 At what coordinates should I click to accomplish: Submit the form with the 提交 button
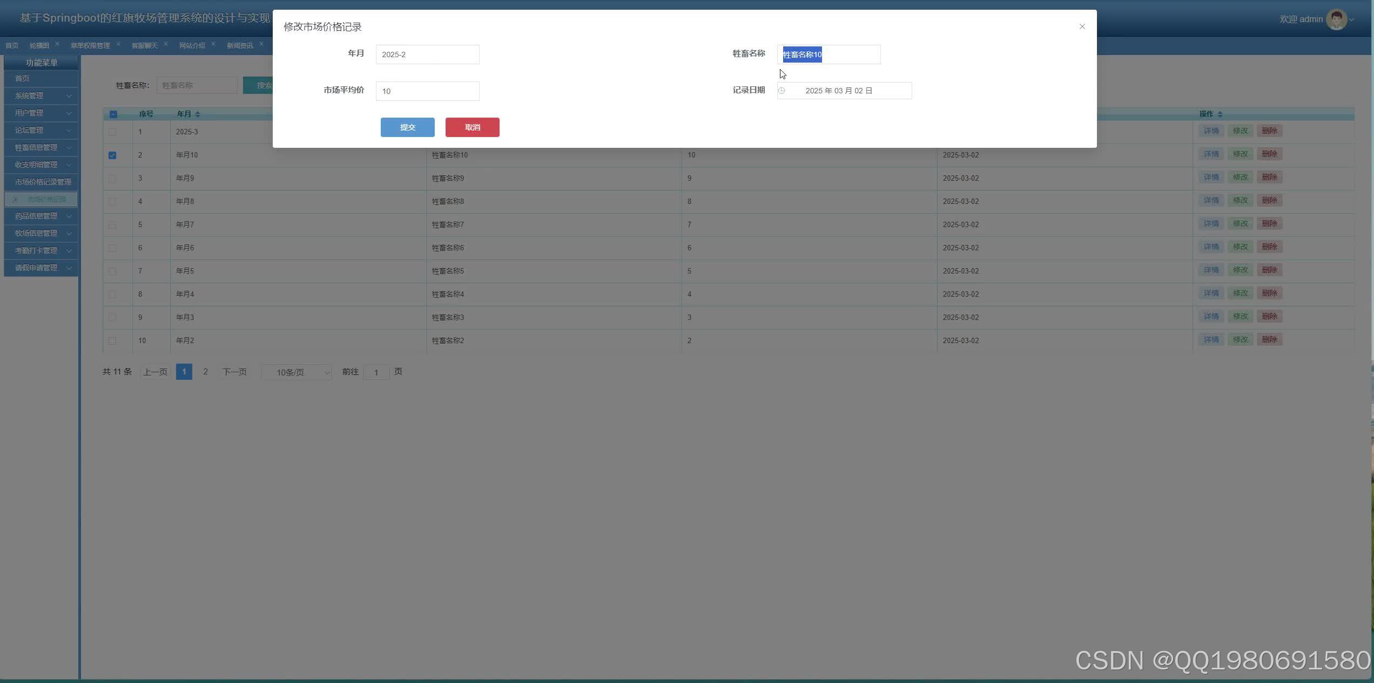(407, 127)
